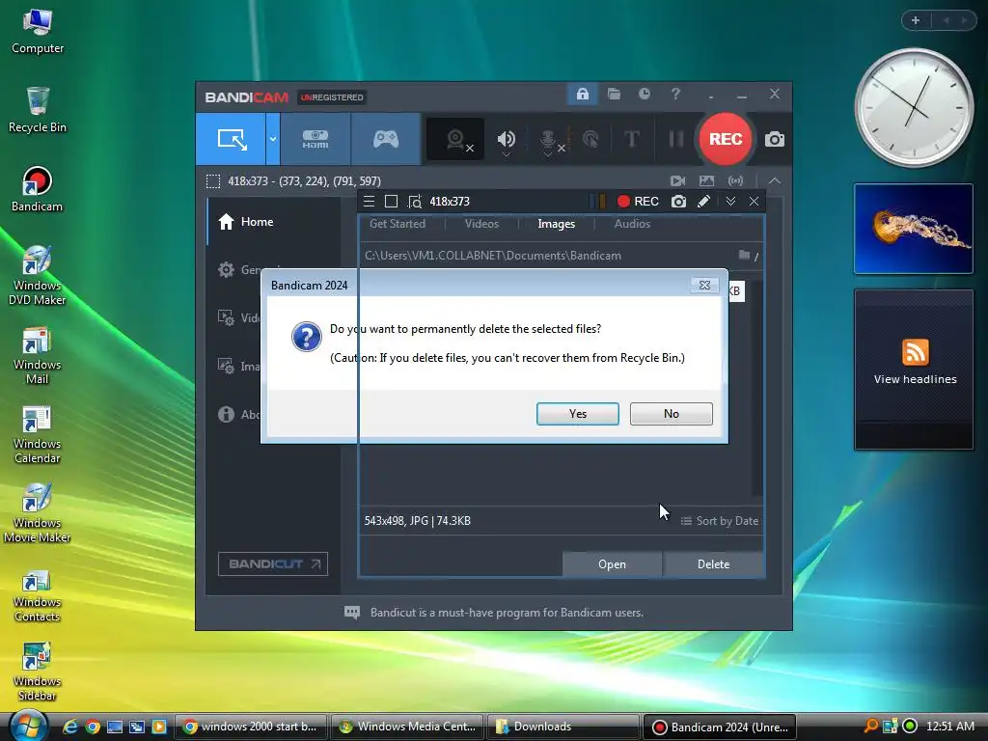Toggle the microphone icon
Viewport: 988px width, 741px height.
point(548,139)
